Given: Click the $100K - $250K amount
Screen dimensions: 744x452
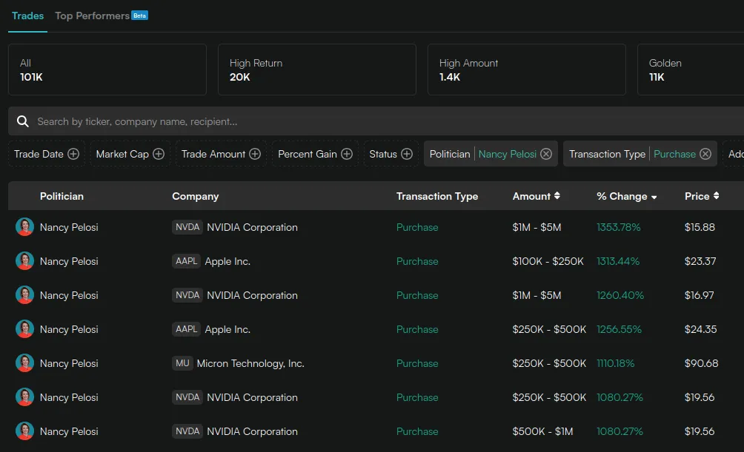Looking at the screenshot, I should pos(548,261).
